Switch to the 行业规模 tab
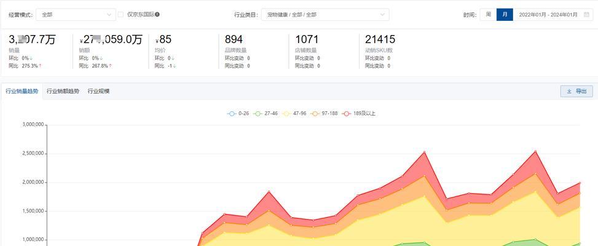Viewport: 598px width, 246px height. [98, 91]
